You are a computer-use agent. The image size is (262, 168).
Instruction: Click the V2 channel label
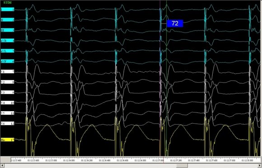pos(8,82)
